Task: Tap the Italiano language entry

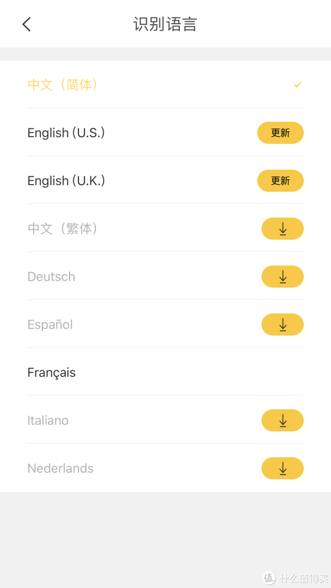Action: [48, 420]
